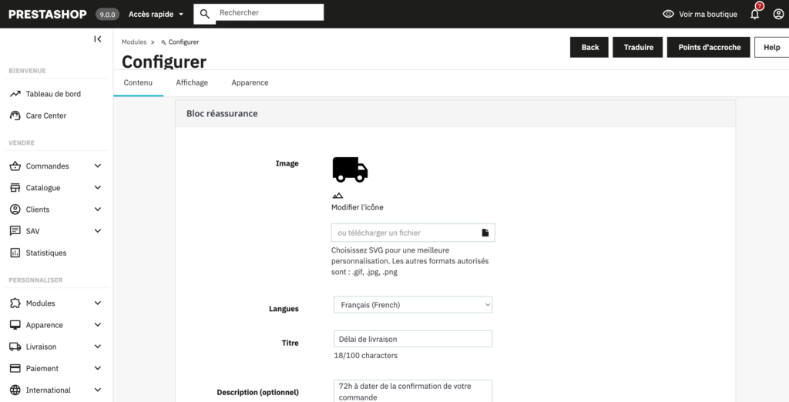The height and width of the screenshot is (402, 789).
Task: Open Statistiques in the sidebar
Action: pyautogui.click(x=46, y=253)
